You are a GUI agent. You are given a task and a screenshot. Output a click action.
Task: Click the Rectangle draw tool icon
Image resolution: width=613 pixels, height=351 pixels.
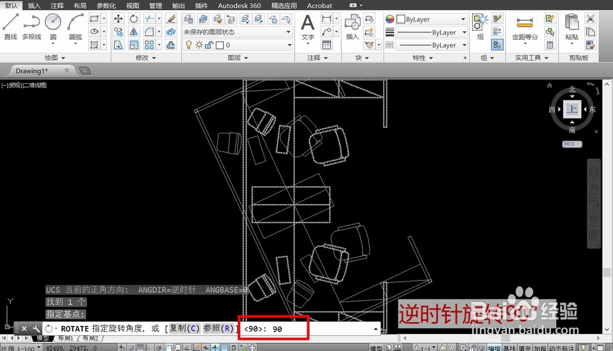coord(94,18)
